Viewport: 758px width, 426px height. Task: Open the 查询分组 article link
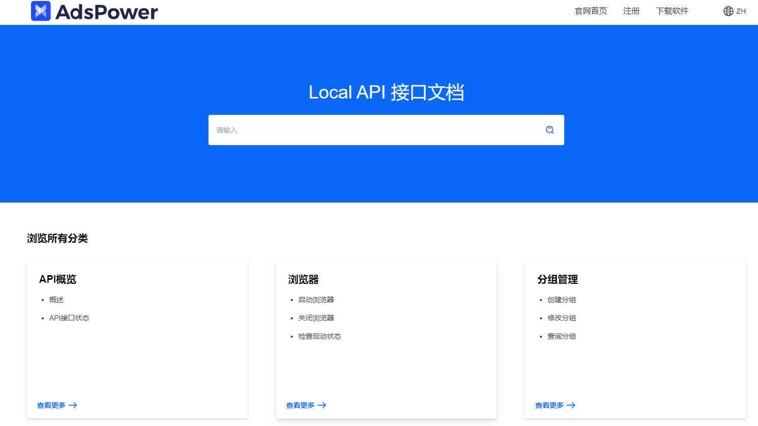[x=562, y=336]
